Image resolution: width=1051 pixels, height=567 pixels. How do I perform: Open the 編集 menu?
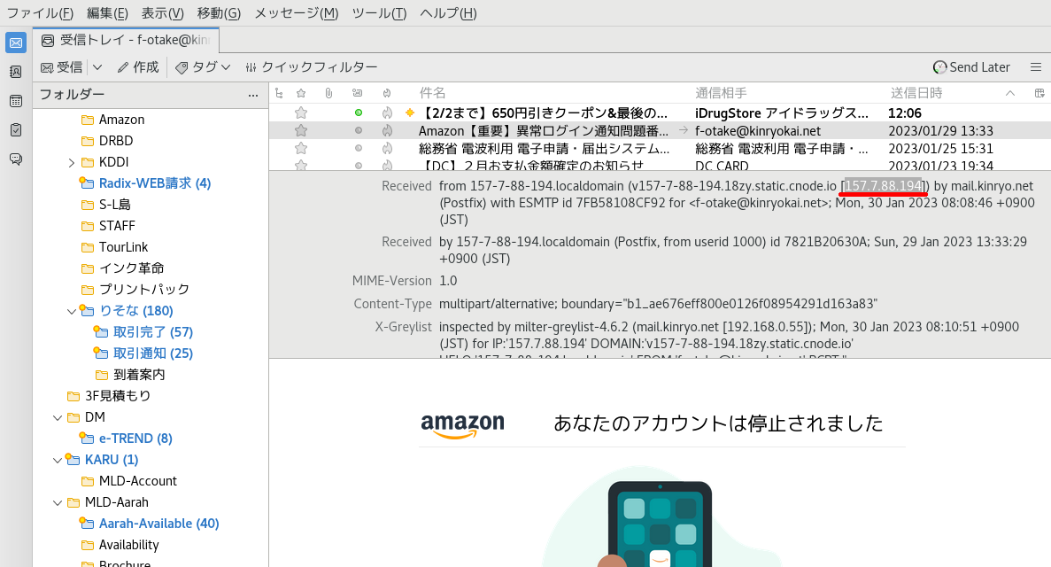pos(107,12)
